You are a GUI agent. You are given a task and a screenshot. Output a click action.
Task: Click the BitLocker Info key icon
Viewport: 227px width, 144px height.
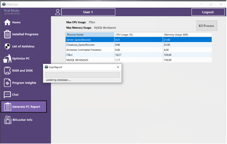tap(8, 120)
